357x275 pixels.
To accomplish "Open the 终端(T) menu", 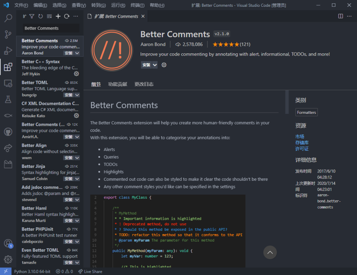I will click(138, 5).
